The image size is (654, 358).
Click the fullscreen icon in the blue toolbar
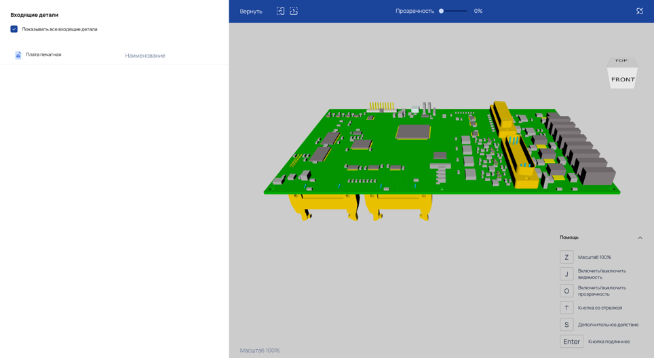click(x=639, y=12)
